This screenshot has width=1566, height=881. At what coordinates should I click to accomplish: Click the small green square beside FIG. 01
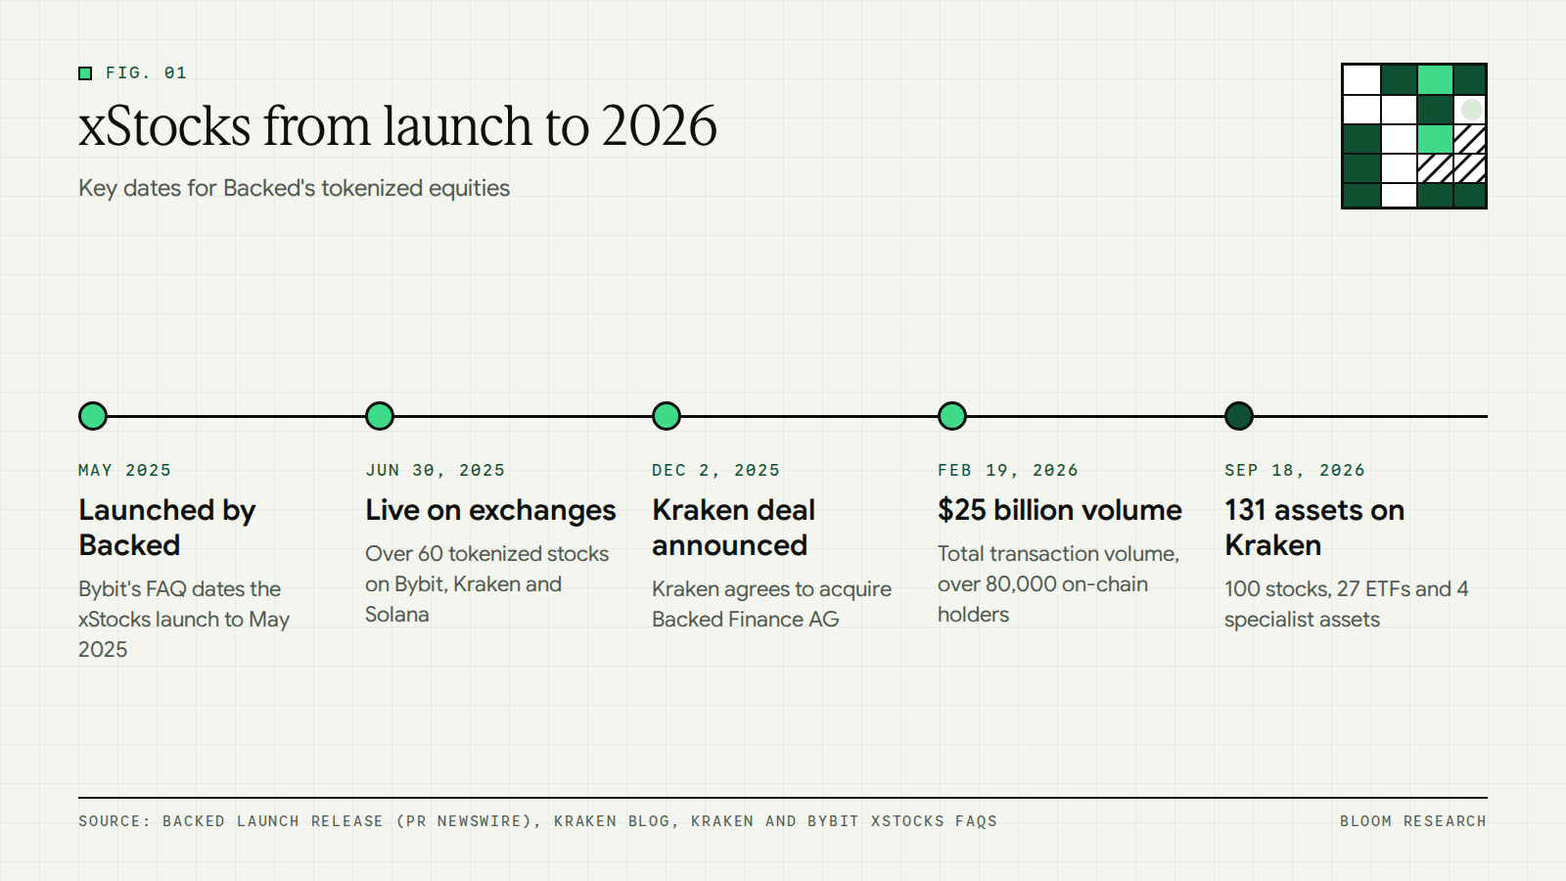(85, 73)
